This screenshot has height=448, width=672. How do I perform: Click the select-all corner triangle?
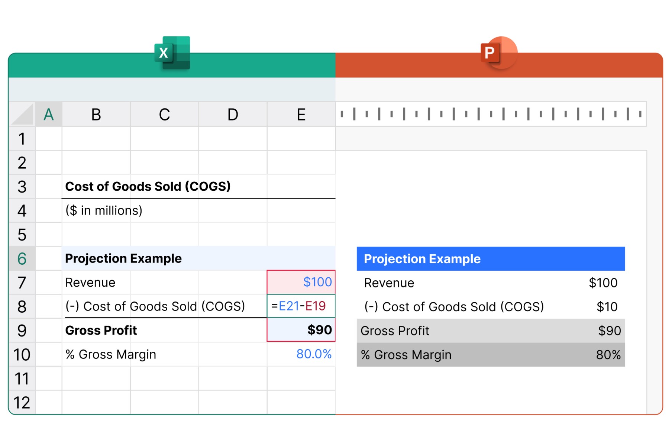pos(22,114)
